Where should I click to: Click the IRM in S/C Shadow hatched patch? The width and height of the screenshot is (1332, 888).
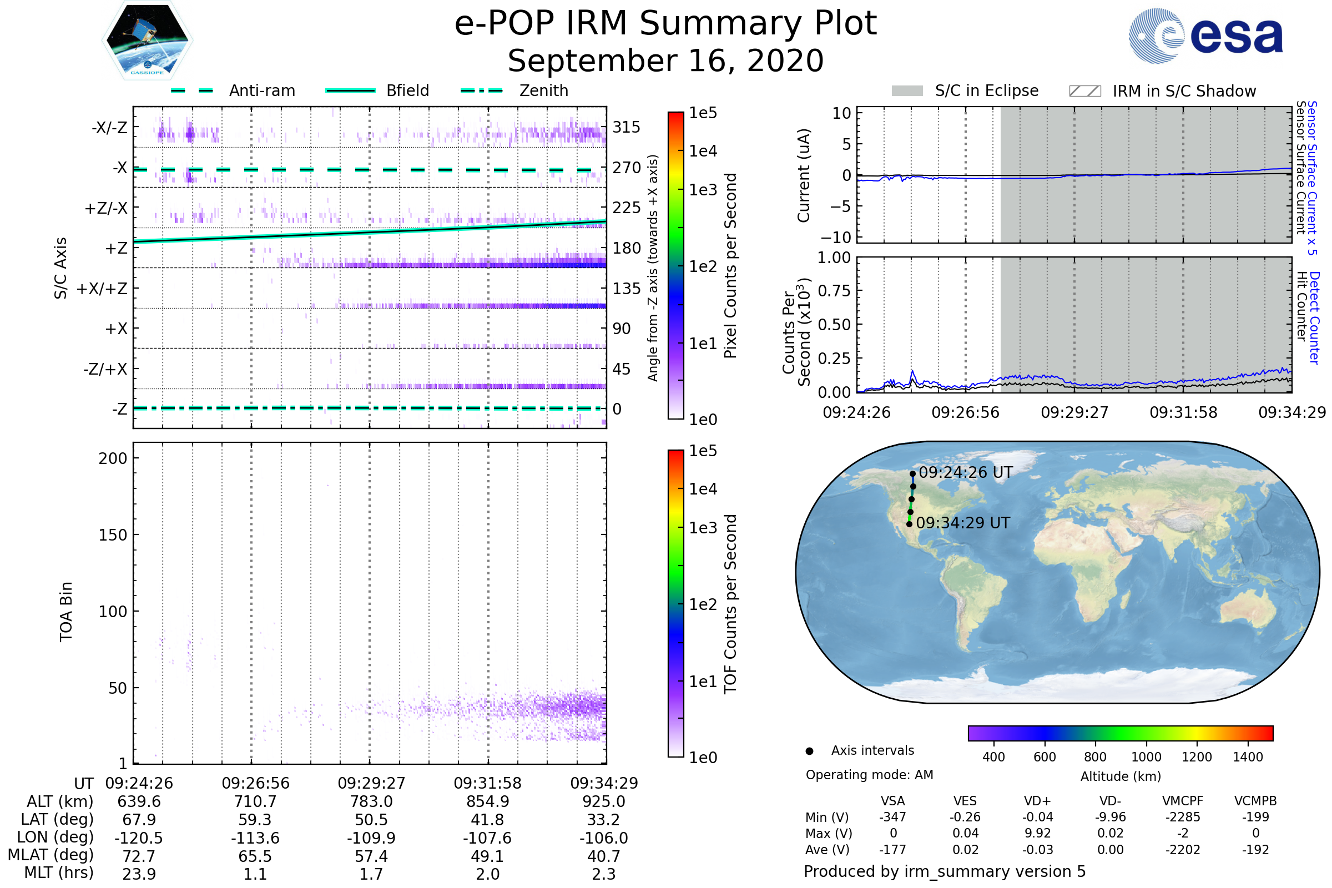coord(1084,91)
